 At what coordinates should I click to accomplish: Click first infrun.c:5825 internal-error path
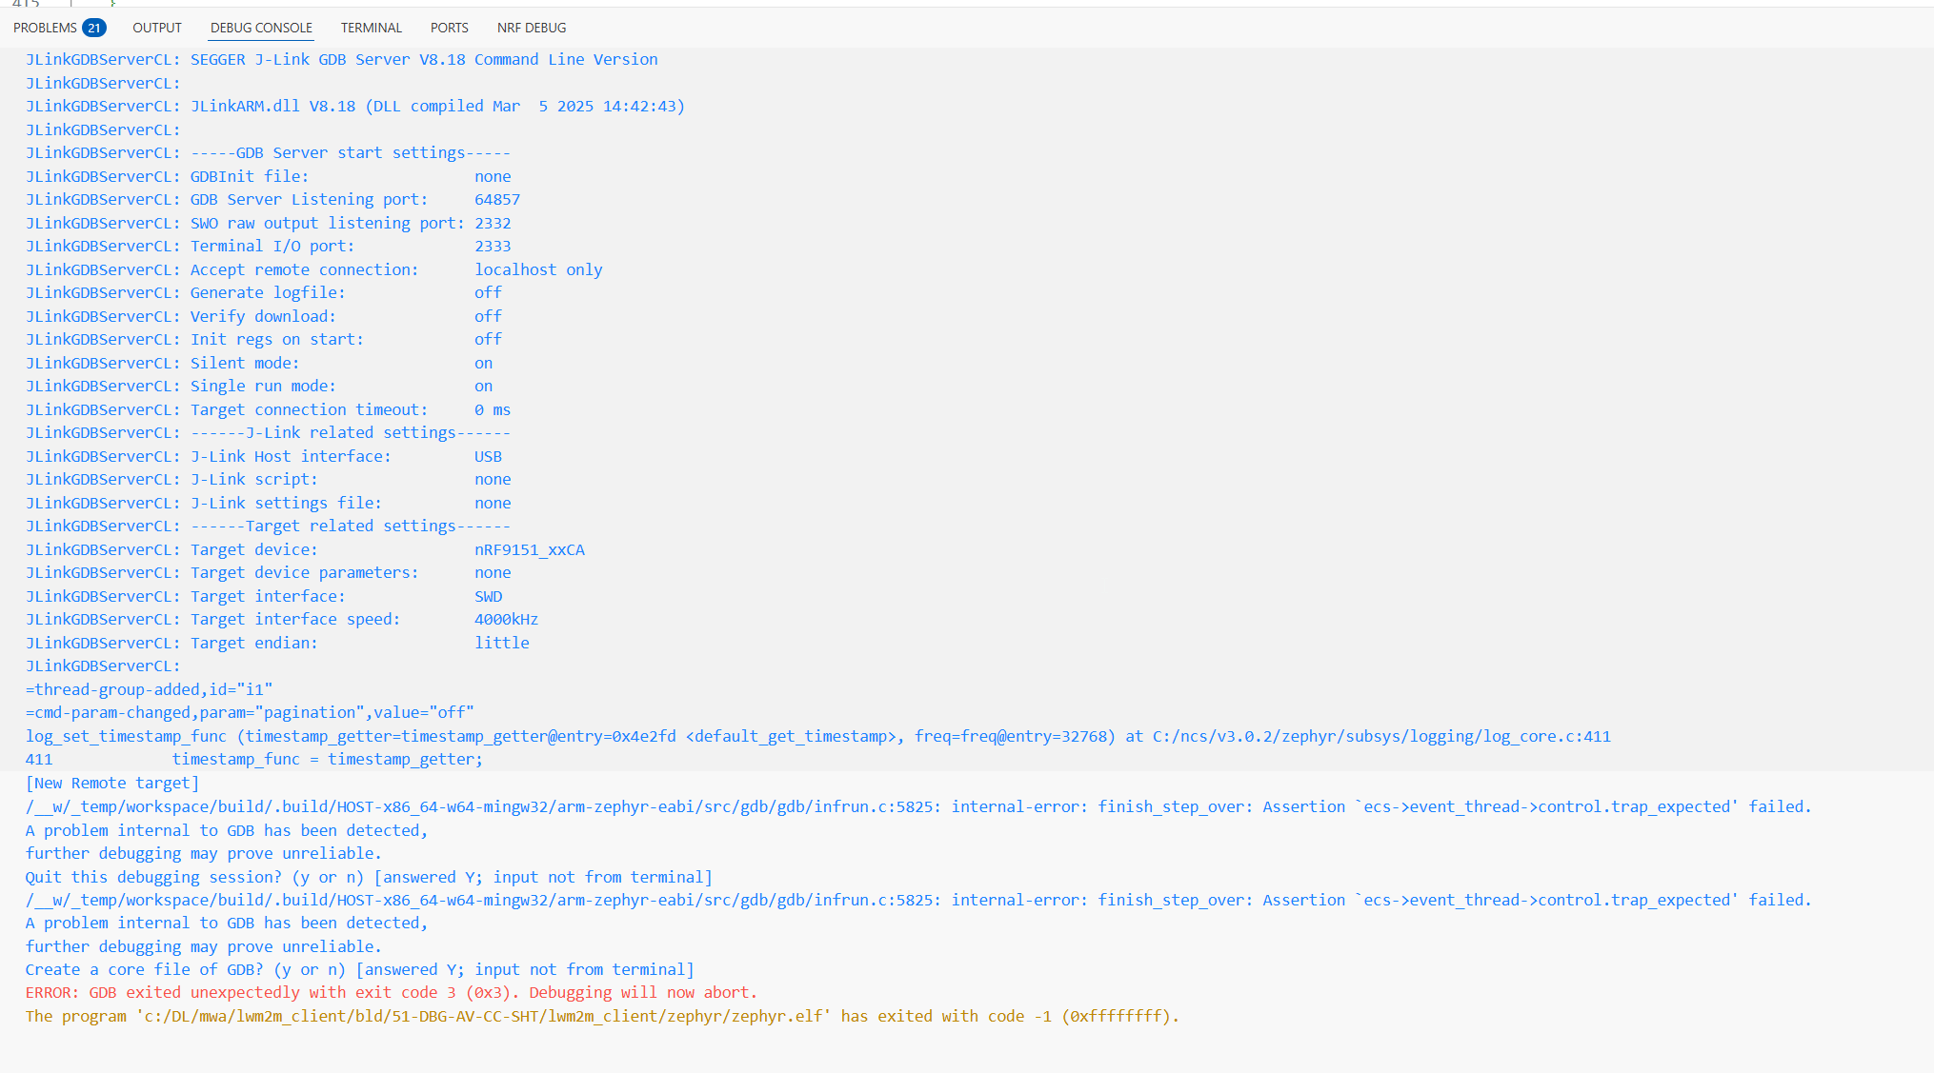point(483,806)
